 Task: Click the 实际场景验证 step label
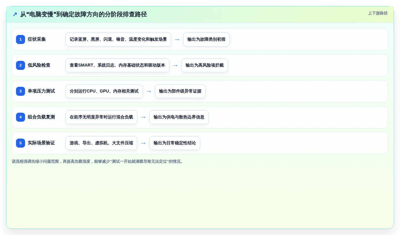coord(41,143)
